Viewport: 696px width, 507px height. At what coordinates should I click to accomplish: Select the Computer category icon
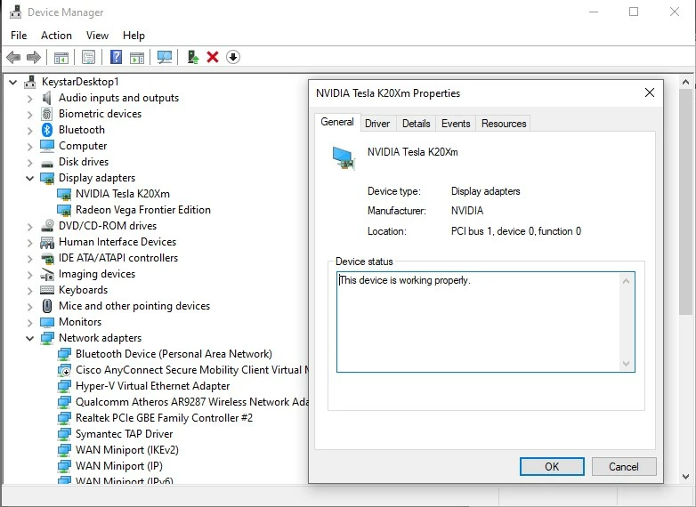[x=47, y=146]
